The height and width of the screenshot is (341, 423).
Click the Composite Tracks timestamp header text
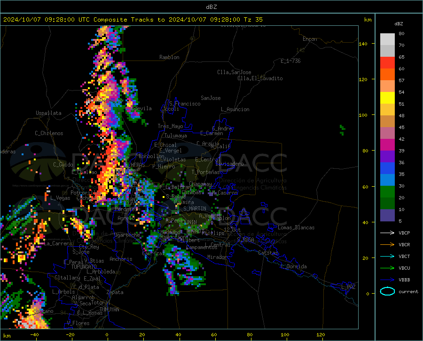(133, 20)
